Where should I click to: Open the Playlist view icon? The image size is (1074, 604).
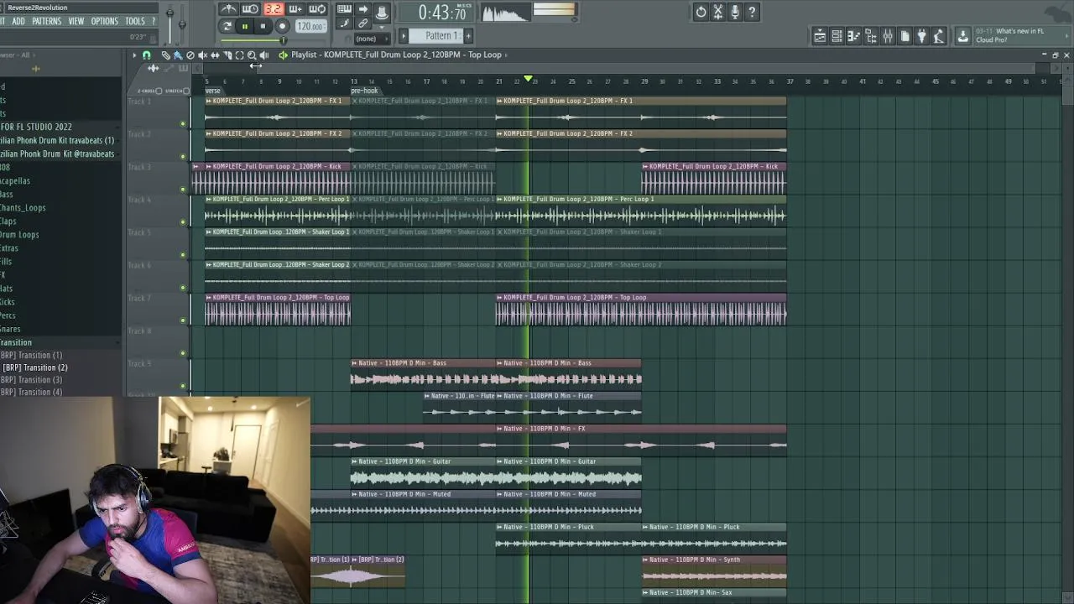tap(820, 36)
